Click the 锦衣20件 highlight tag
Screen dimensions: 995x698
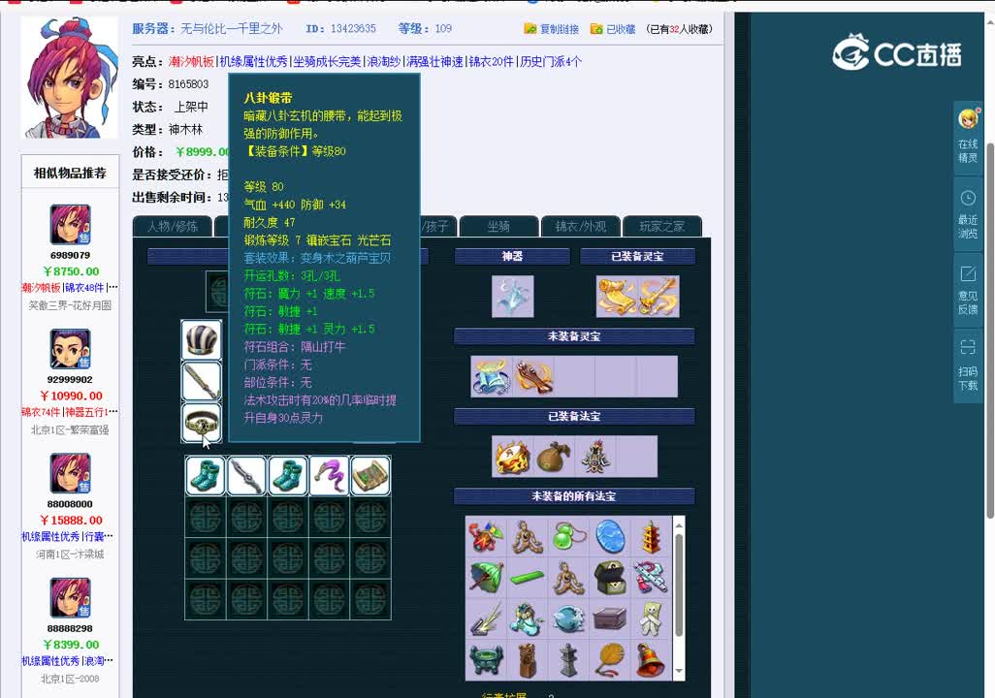coord(491,61)
